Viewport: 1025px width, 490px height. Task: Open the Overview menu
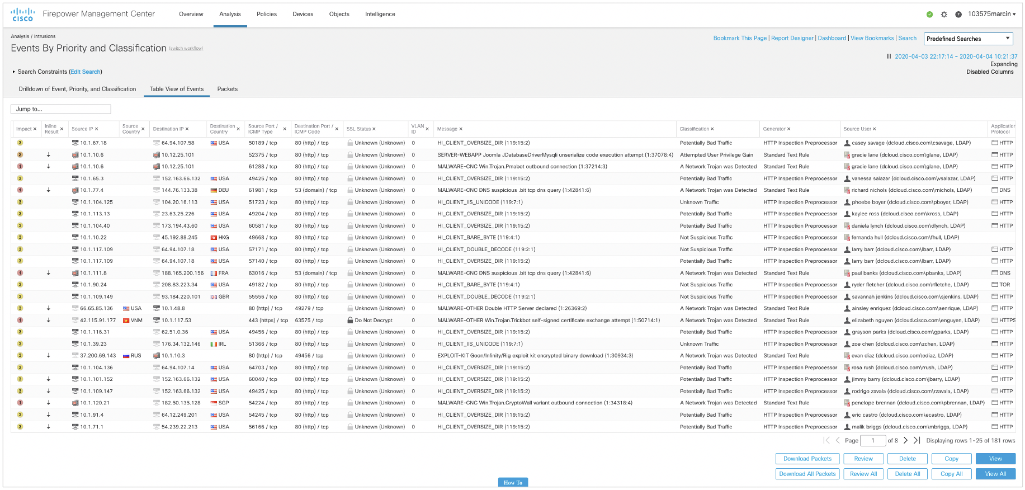(191, 15)
